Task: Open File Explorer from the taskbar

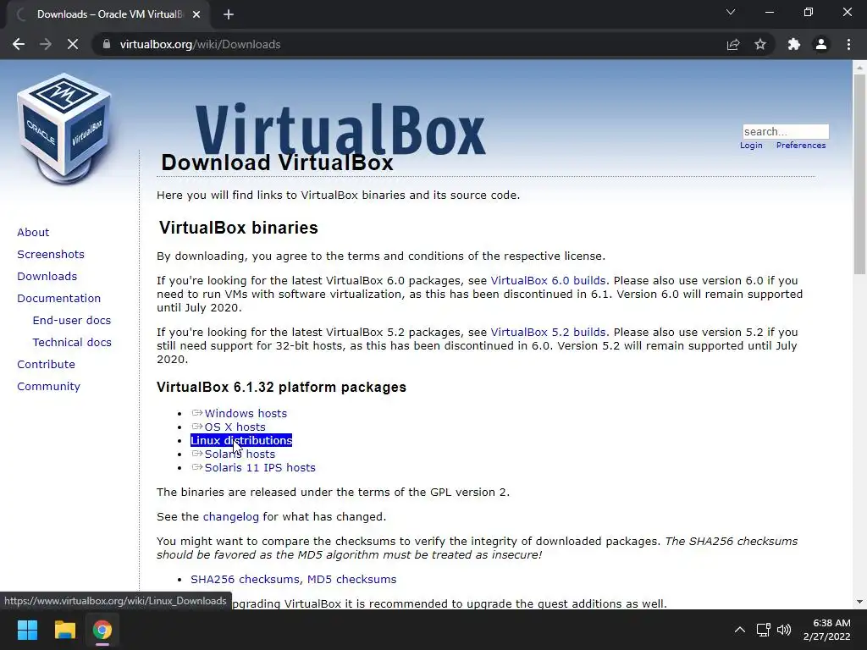Action: (x=64, y=630)
